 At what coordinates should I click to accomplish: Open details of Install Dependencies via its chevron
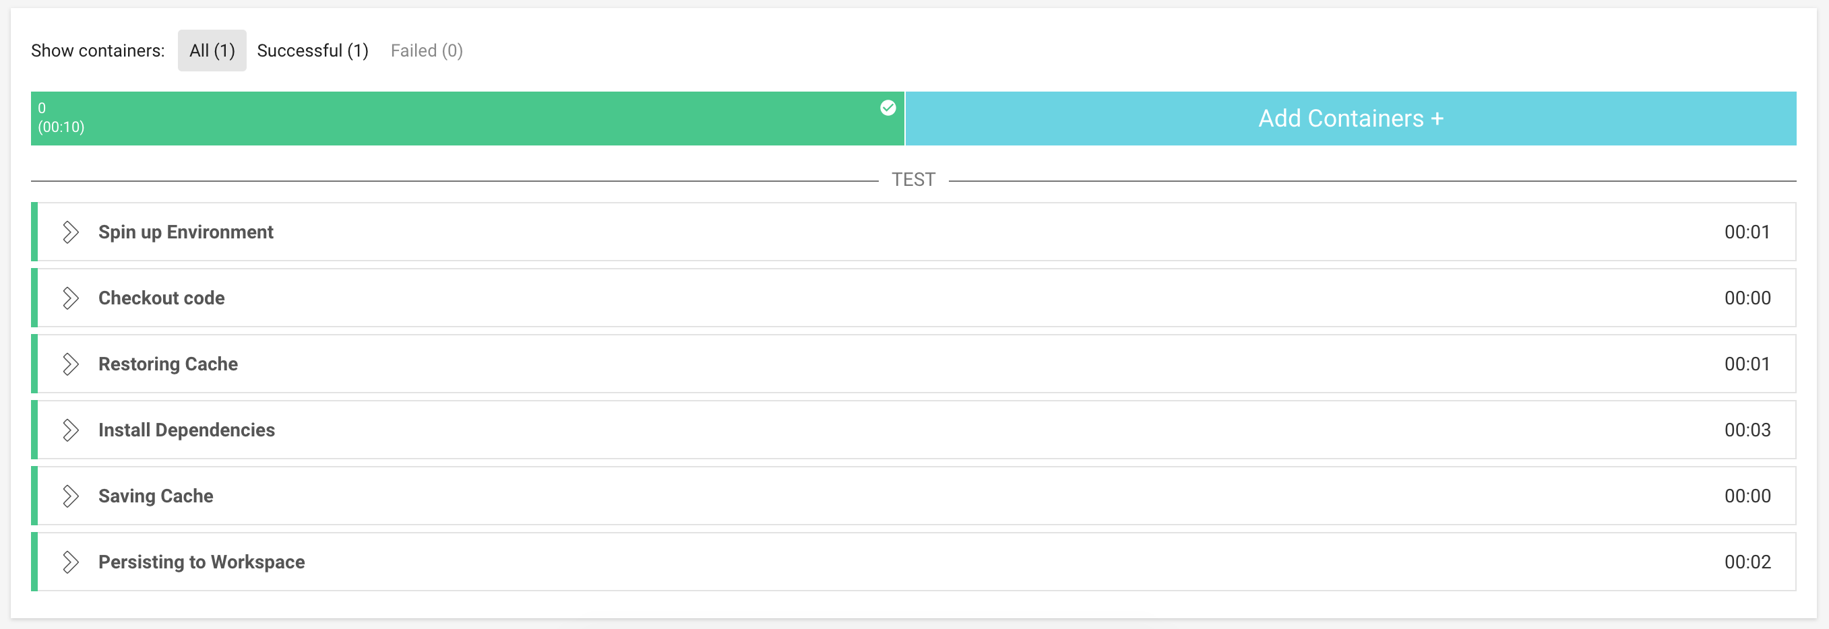pyautogui.click(x=71, y=430)
